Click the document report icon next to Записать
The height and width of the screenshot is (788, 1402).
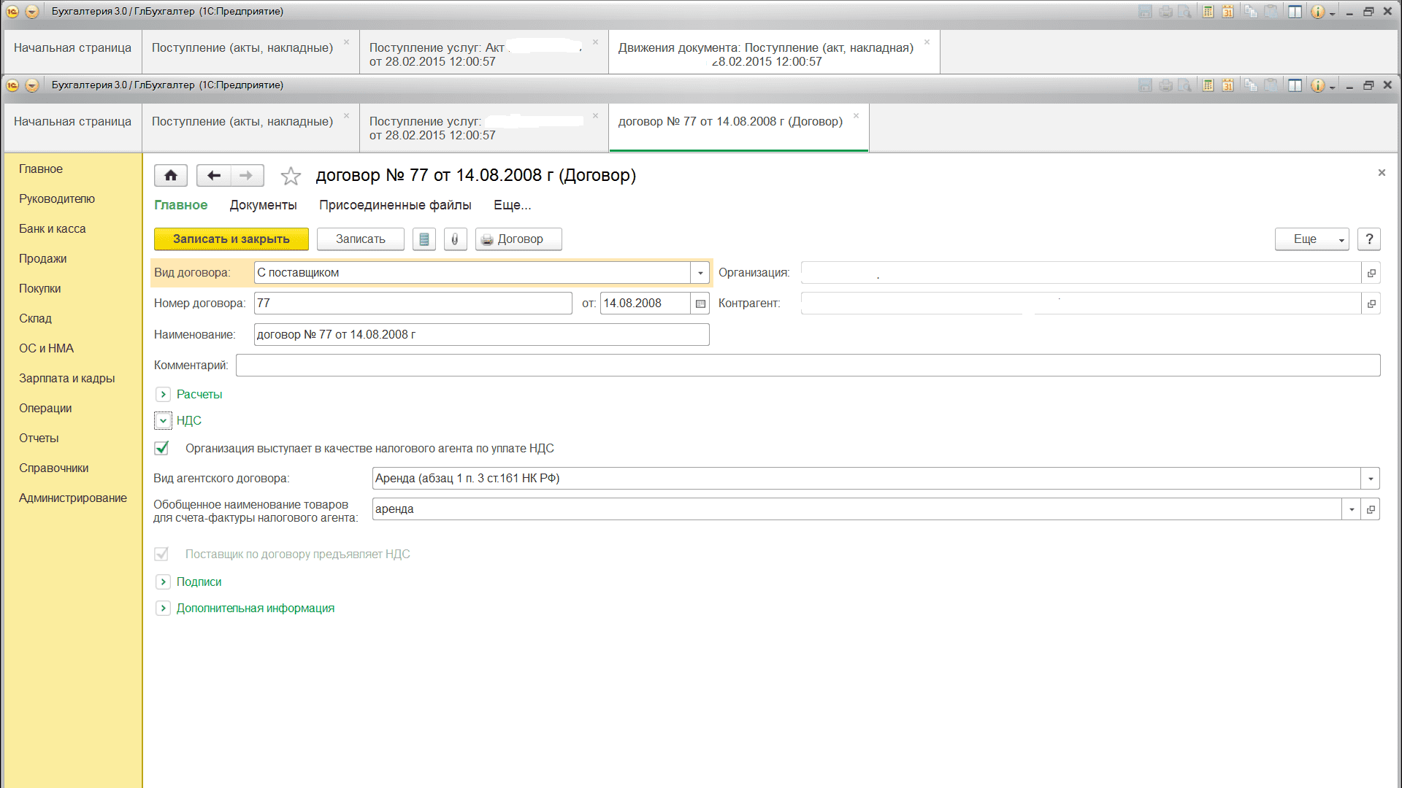424,239
